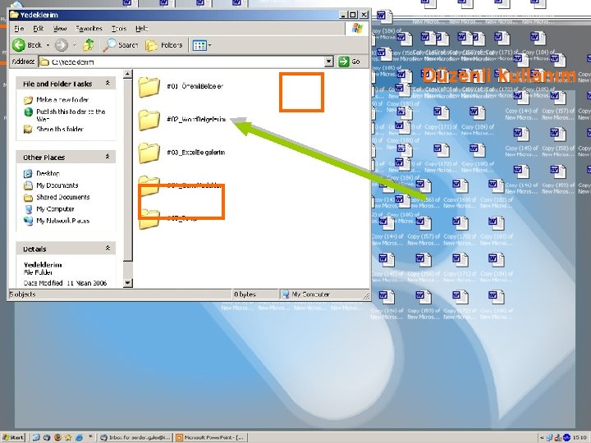
Task: Open the Back history dropdown arrow
Action: (x=48, y=45)
